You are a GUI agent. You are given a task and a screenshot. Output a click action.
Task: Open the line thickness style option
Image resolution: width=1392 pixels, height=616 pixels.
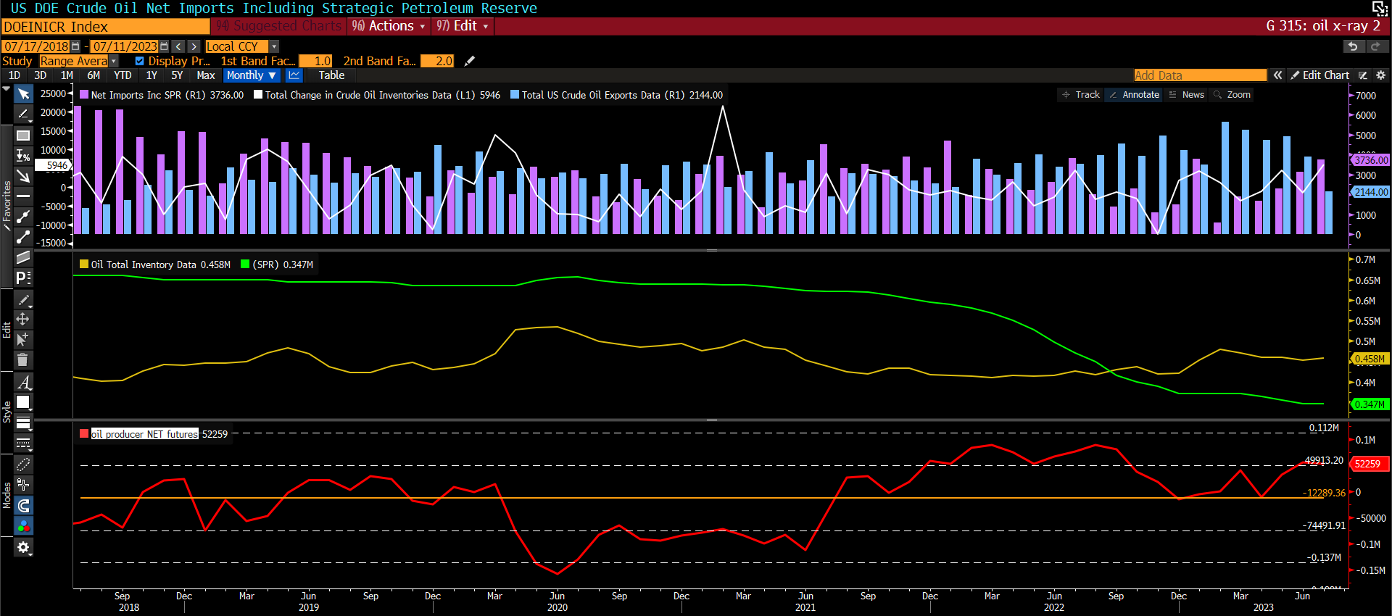(x=23, y=423)
